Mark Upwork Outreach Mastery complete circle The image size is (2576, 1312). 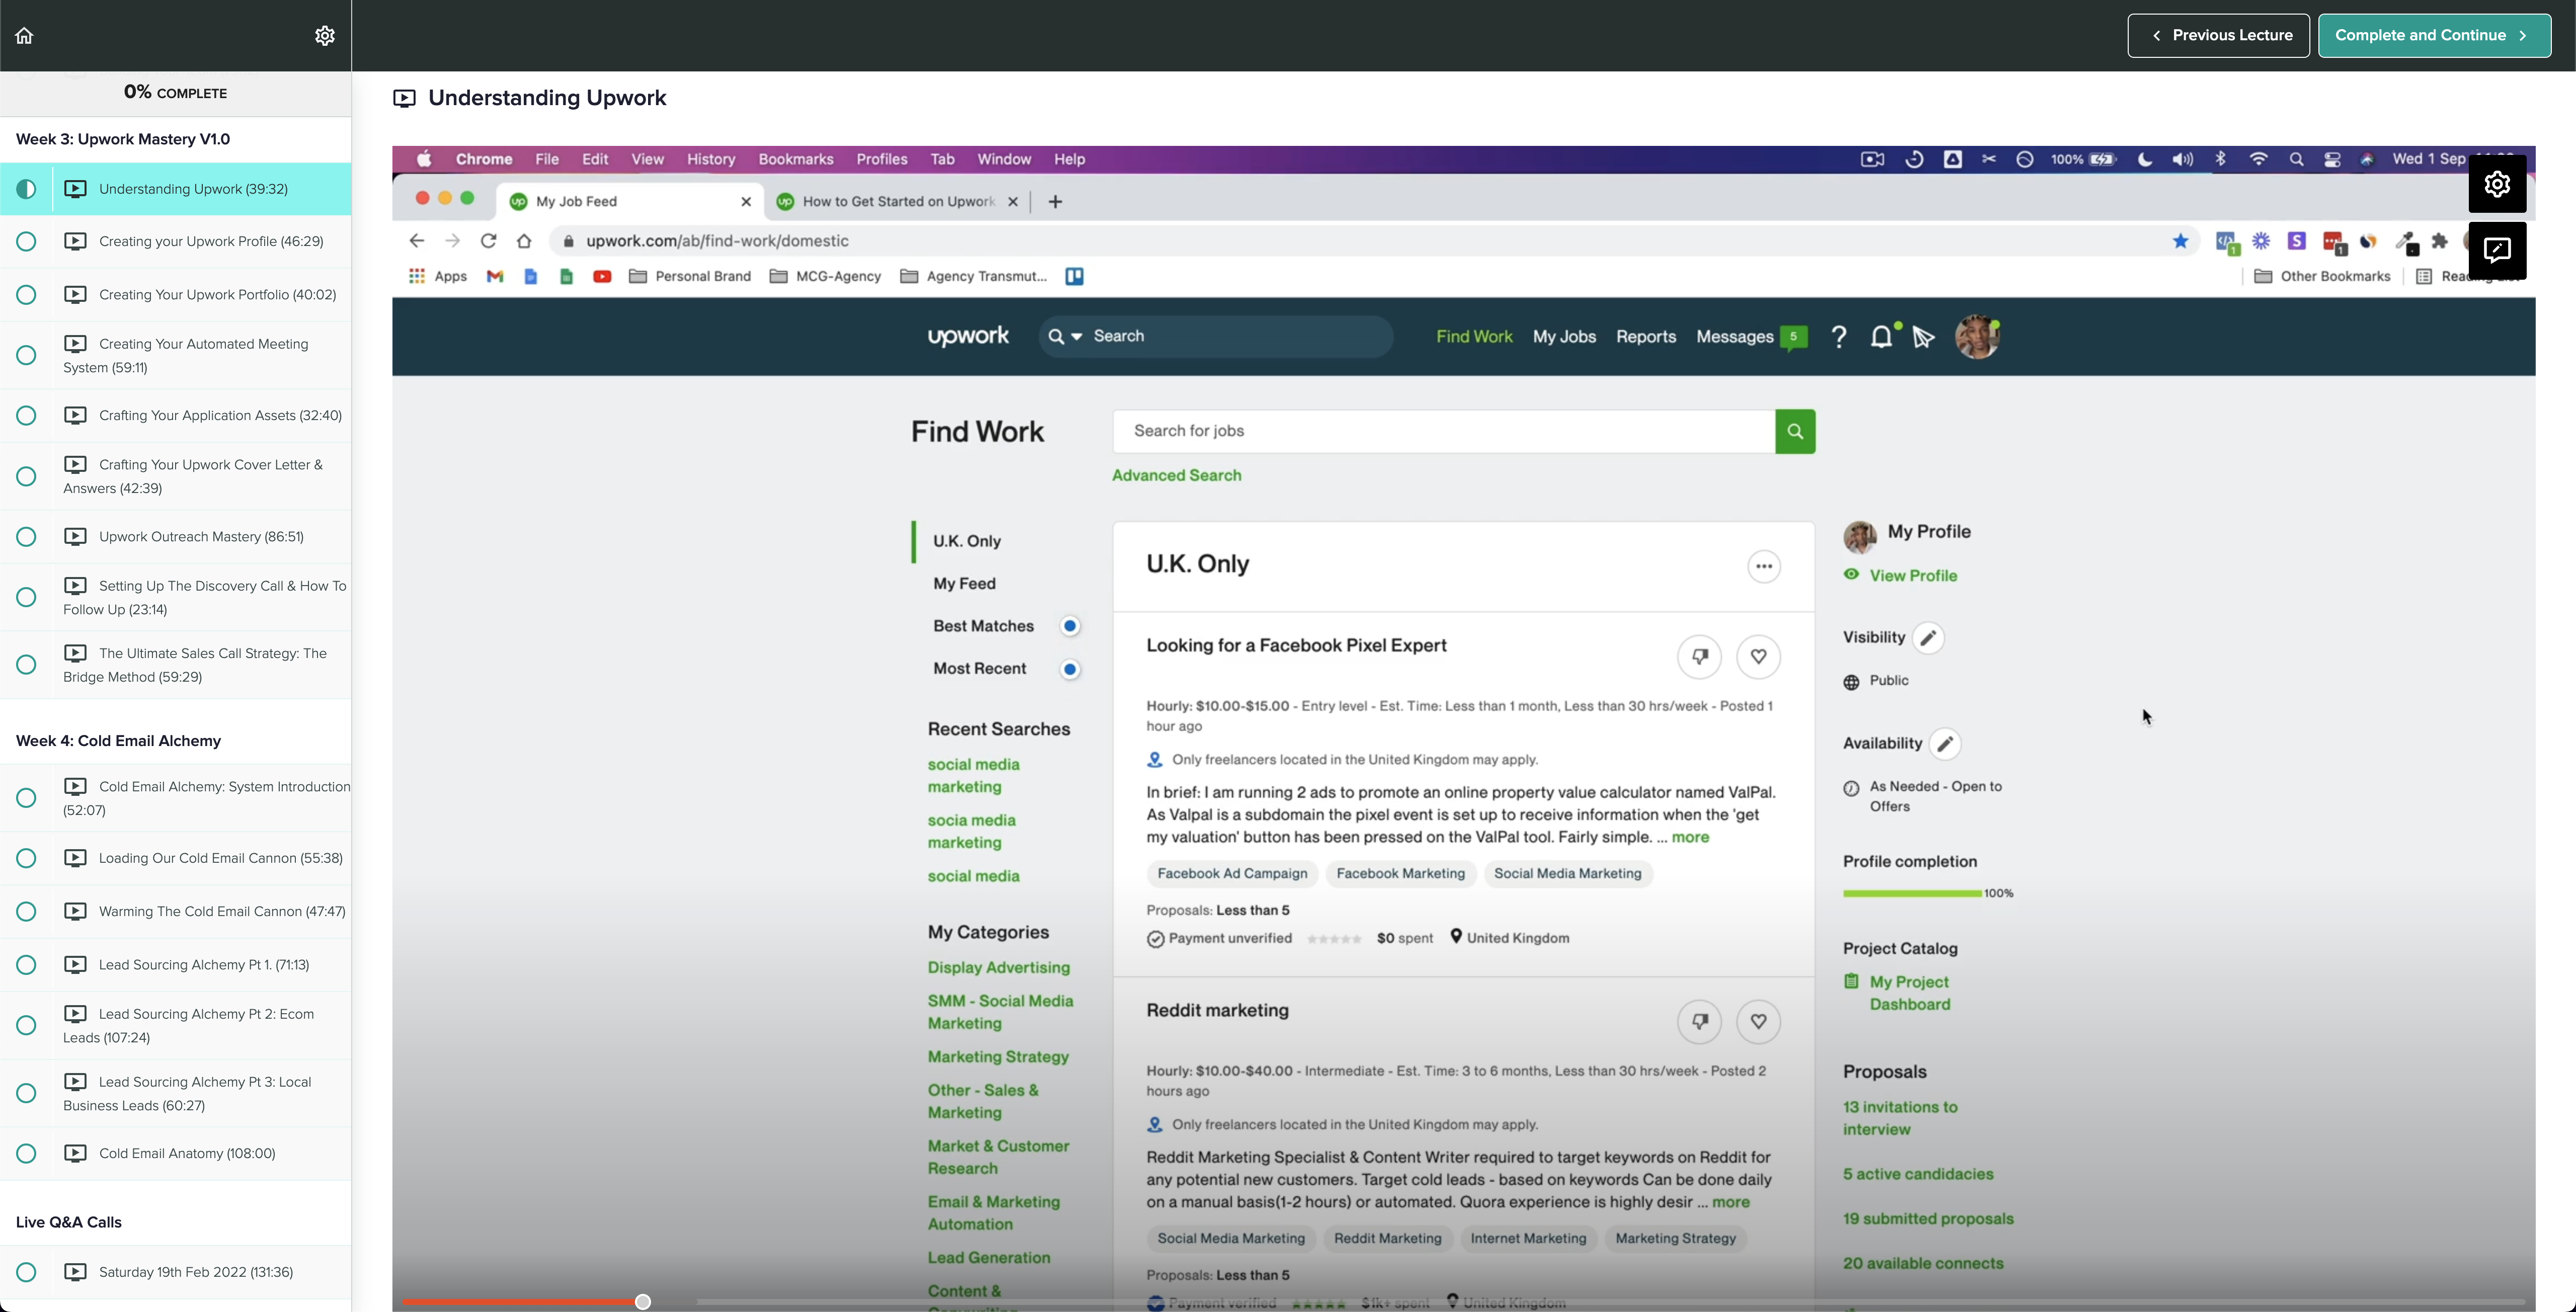coord(27,537)
